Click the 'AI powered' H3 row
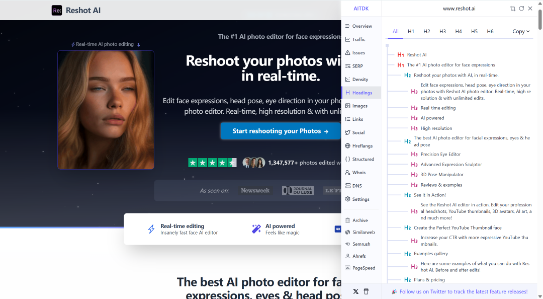This screenshot has width=543, height=299. click(x=427, y=118)
